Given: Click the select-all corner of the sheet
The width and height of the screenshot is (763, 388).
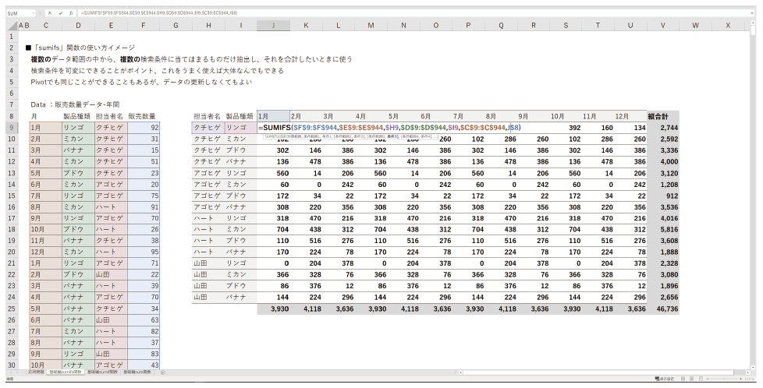Looking at the screenshot, I should tap(12, 25).
